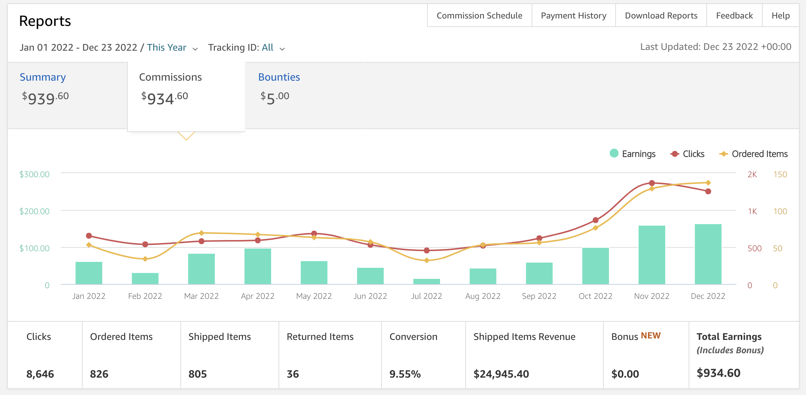806x395 pixels.
Task: Toggle Ordered Items series in legend
Action: 753,153
